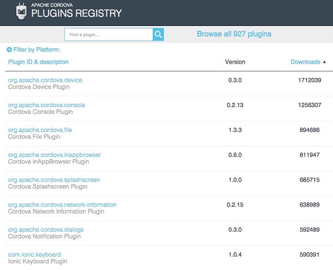
Task: Select Cordova Splashscreen Plugin description
Action: coord(48,186)
